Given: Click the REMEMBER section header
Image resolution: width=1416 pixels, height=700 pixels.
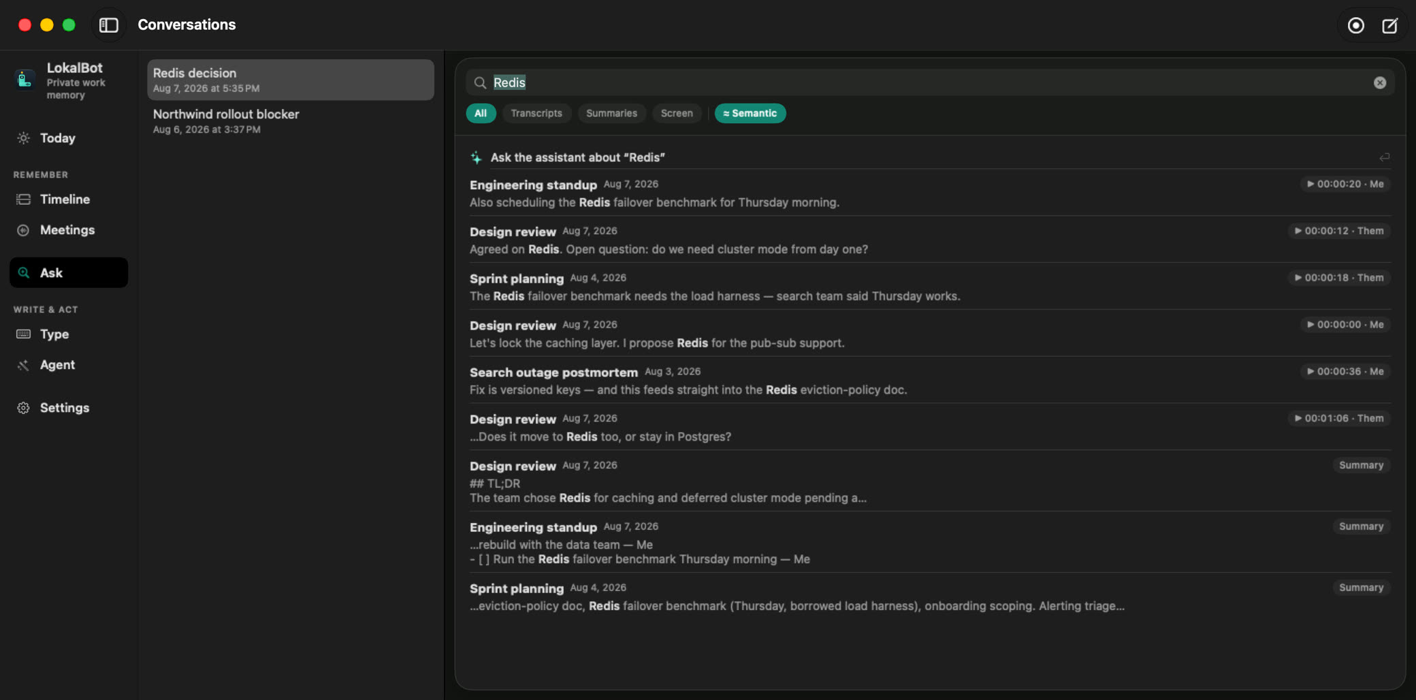Looking at the screenshot, I should click(41, 175).
